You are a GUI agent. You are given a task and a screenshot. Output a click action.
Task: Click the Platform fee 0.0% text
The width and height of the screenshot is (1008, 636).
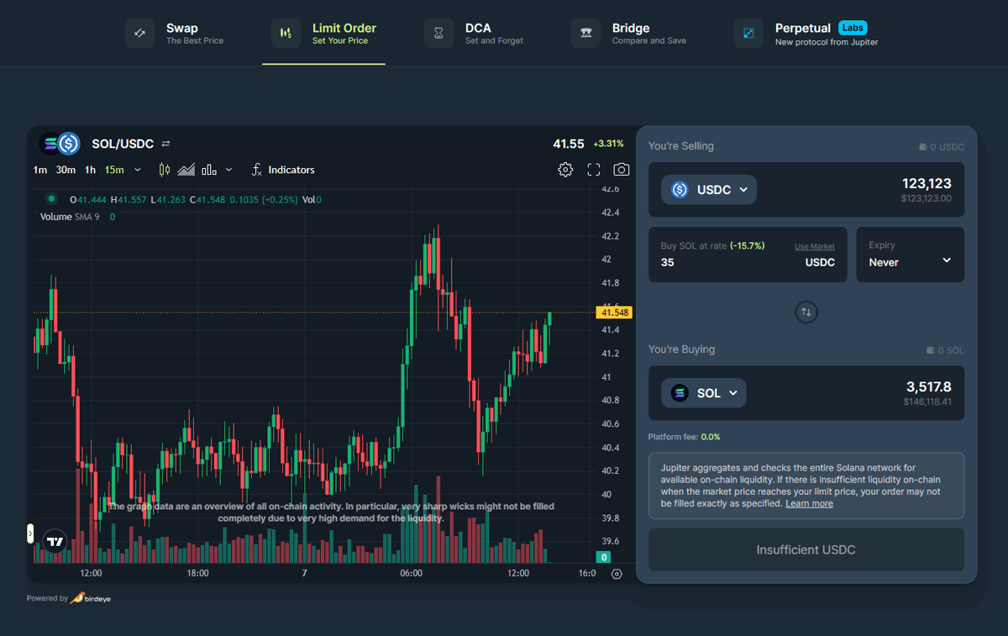click(x=684, y=437)
